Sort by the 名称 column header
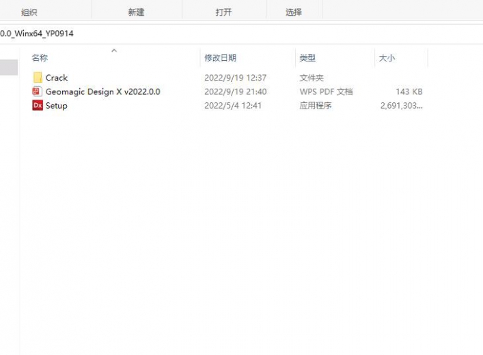 point(40,58)
